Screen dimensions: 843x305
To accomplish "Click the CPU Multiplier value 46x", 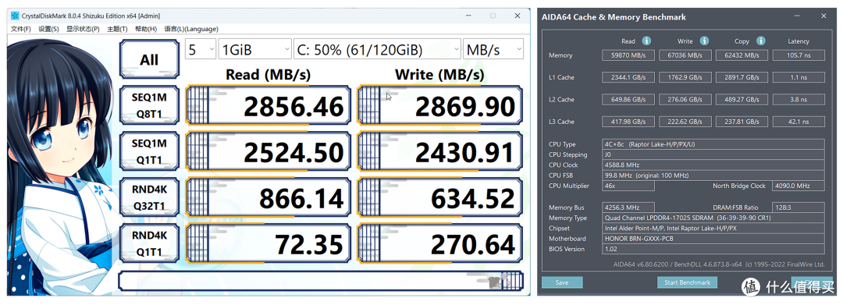I will pyautogui.click(x=628, y=186).
